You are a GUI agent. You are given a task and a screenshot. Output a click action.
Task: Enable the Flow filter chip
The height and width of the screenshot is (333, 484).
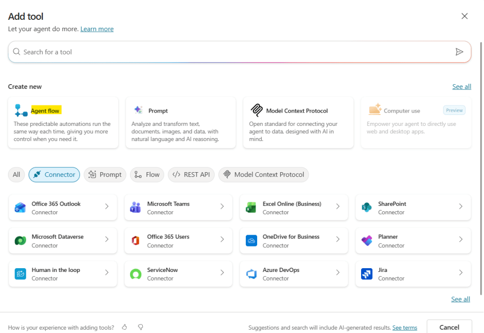[x=147, y=175]
